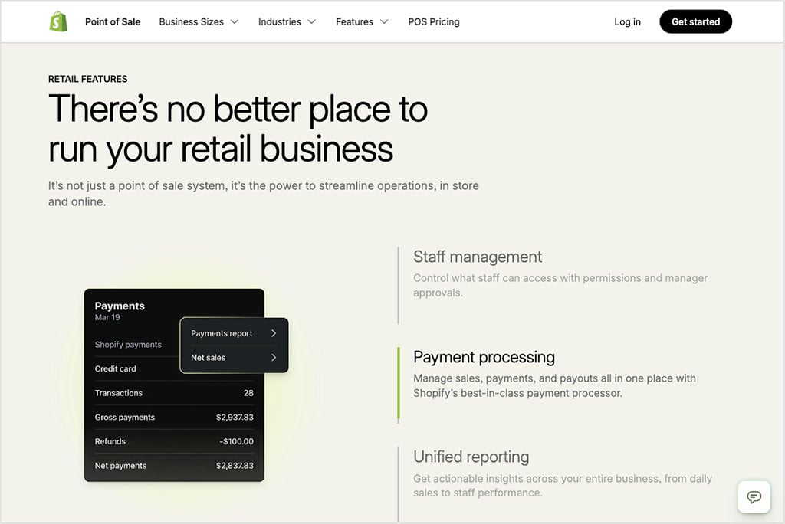Click the Net payments row label
Viewport: 785px width, 524px height.
point(120,466)
